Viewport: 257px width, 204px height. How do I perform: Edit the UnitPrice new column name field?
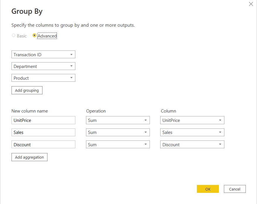tap(43, 120)
